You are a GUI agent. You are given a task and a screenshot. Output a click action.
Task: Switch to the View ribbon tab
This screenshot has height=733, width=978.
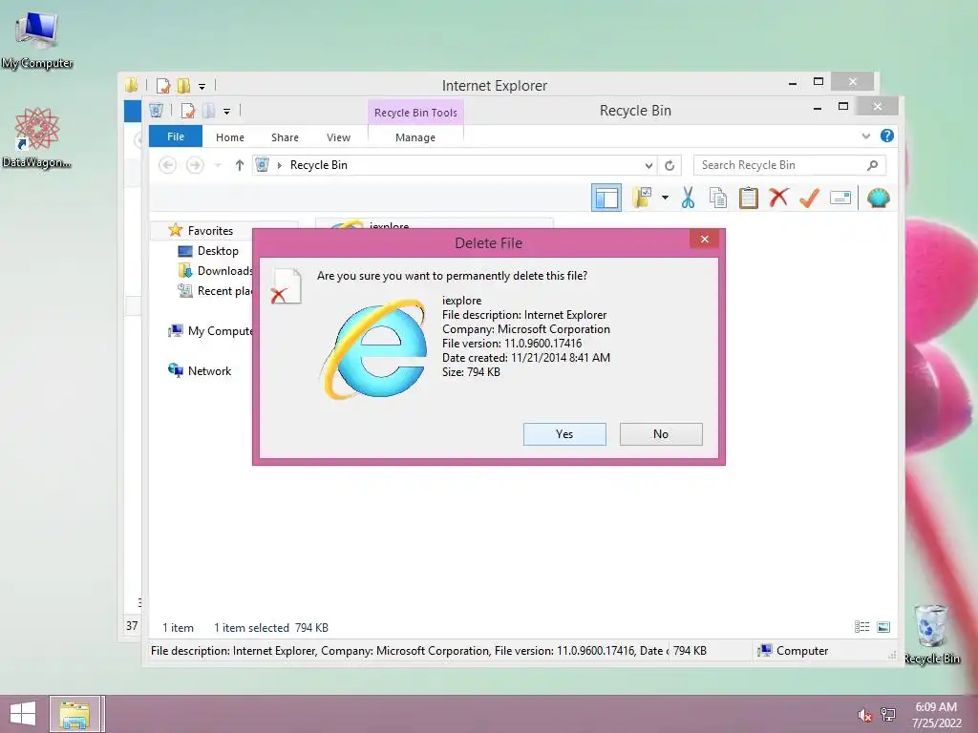coord(338,137)
